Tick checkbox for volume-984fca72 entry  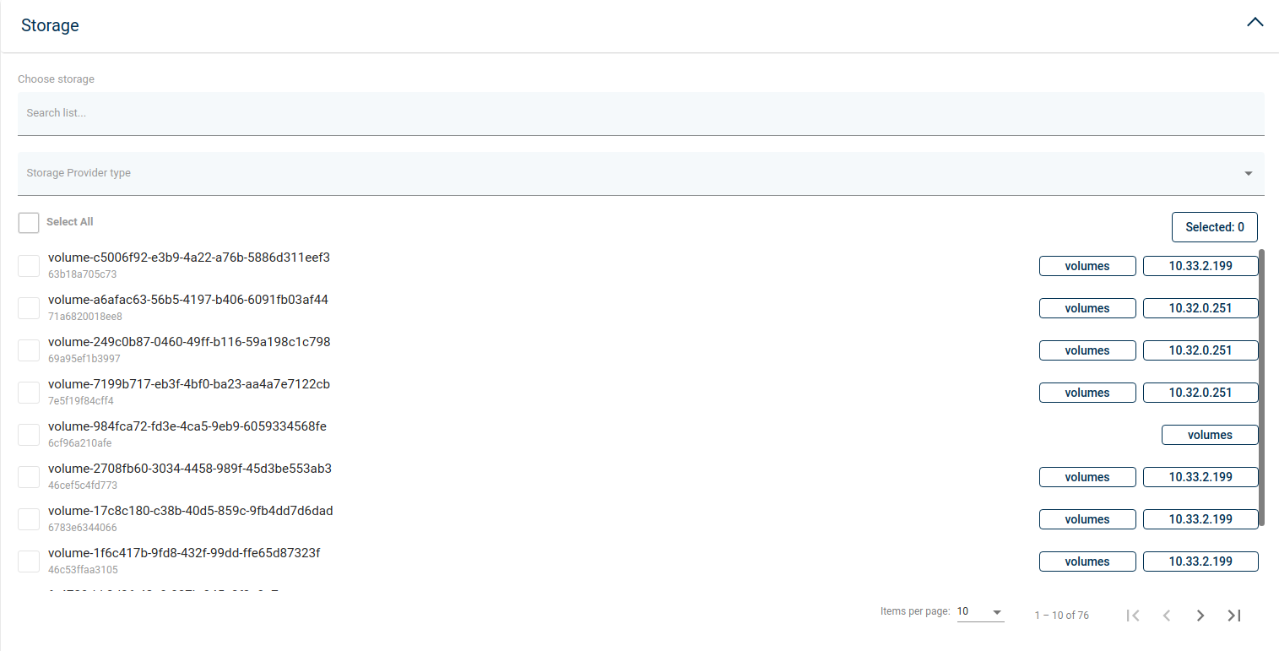pos(29,435)
